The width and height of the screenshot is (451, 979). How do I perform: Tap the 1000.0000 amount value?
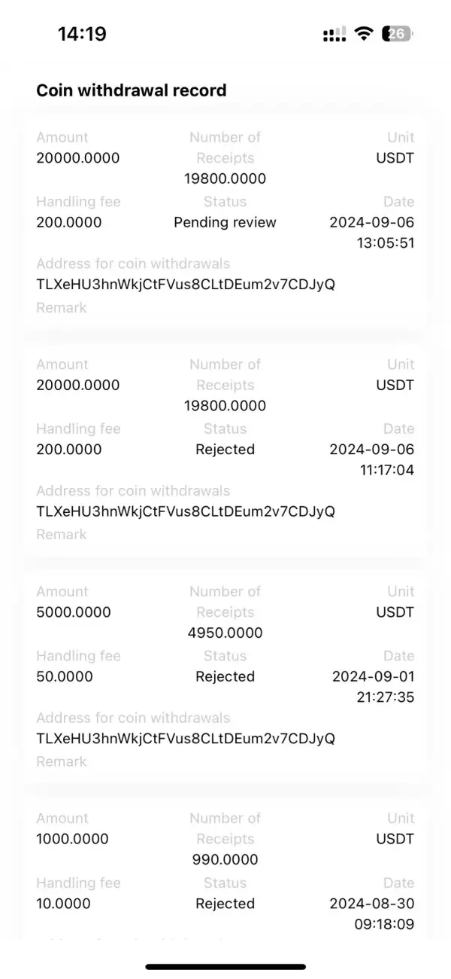click(x=72, y=839)
